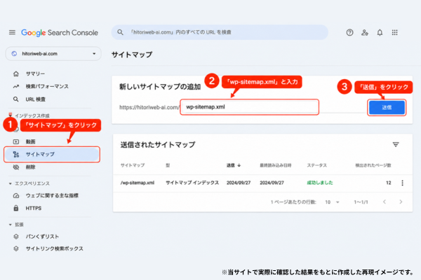The width and height of the screenshot is (421, 280).
Task: Open rows-per-page dropdown showing 10
Action: pos(333,202)
